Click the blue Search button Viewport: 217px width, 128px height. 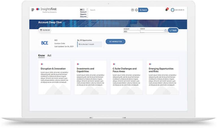(x=143, y=10)
